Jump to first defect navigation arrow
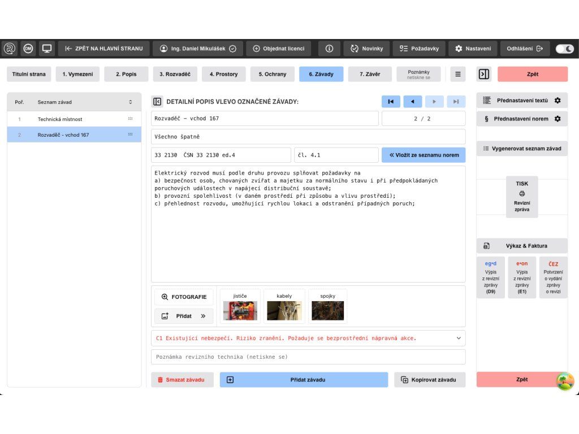Screen dimensions: 579x434 tap(391, 102)
